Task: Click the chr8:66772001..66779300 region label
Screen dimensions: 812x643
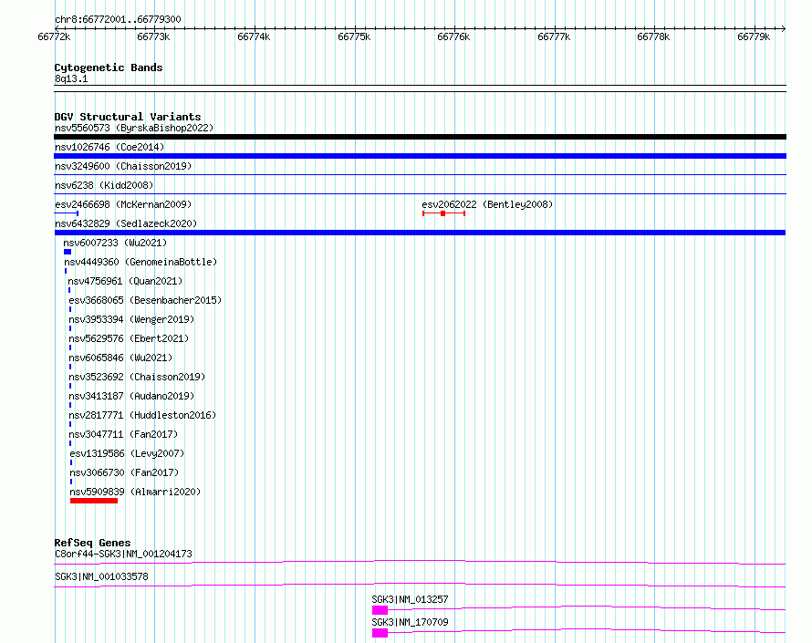Action: (x=118, y=19)
